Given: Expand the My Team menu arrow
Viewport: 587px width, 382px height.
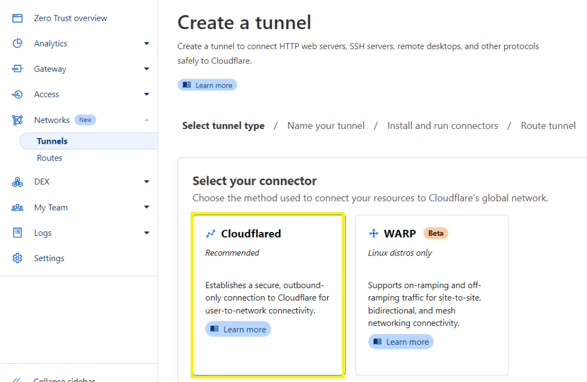Looking at the screenshot, I should pyautogui.click(x=147, y=207).
